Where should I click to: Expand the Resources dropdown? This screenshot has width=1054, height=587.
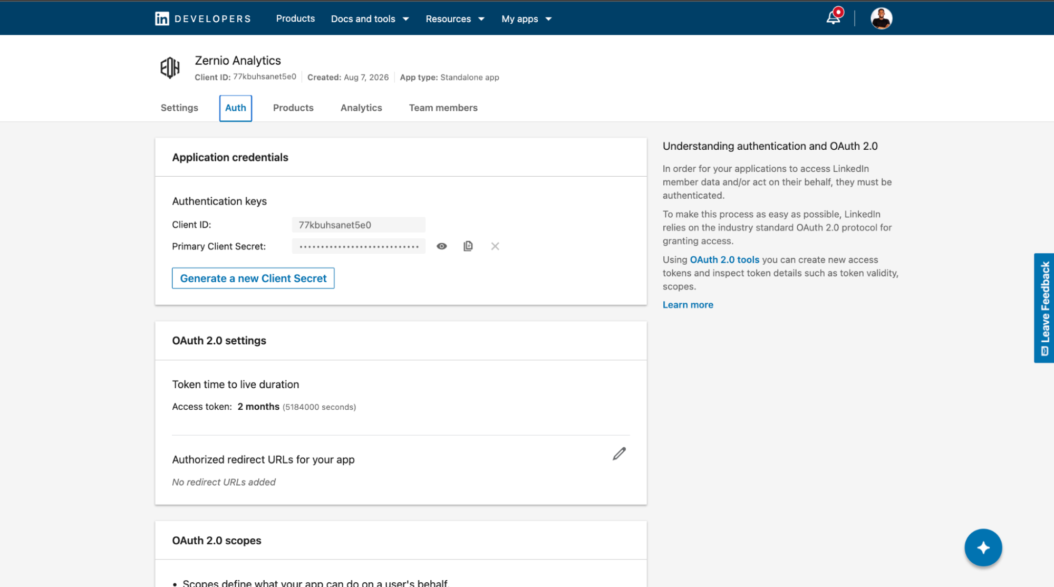pyautogui.click(x=455, y=19)
